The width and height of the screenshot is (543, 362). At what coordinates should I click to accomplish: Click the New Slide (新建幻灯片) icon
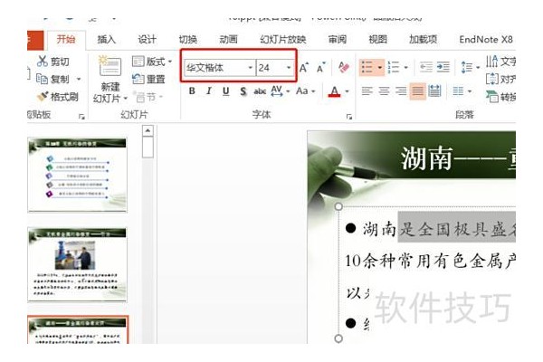point(110,66)
